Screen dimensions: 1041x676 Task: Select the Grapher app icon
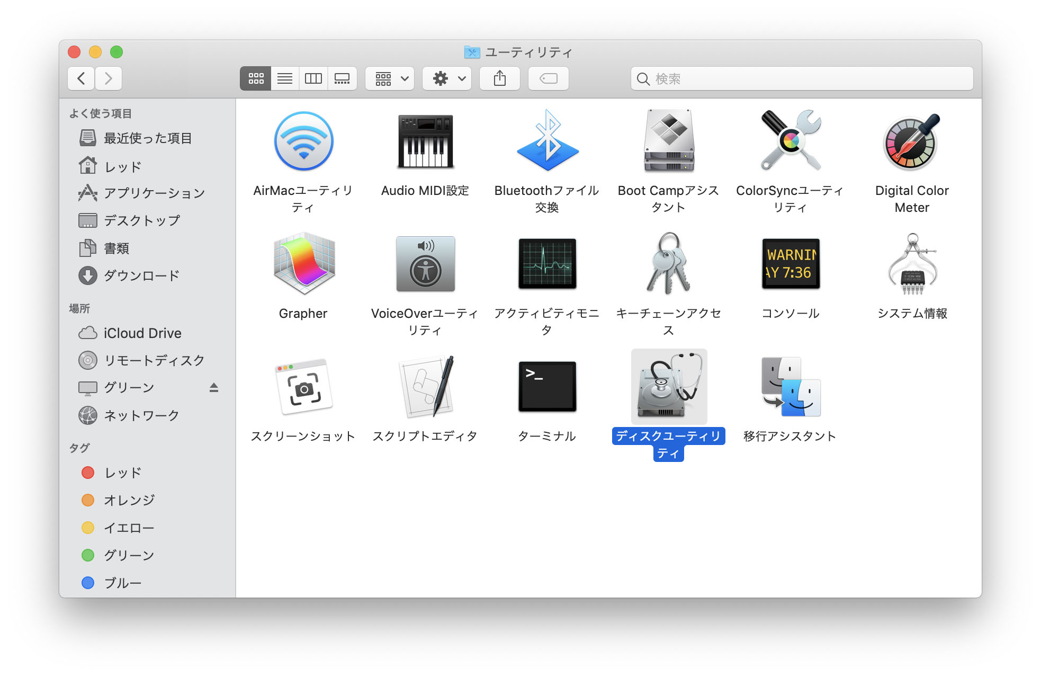click(303, 263)
